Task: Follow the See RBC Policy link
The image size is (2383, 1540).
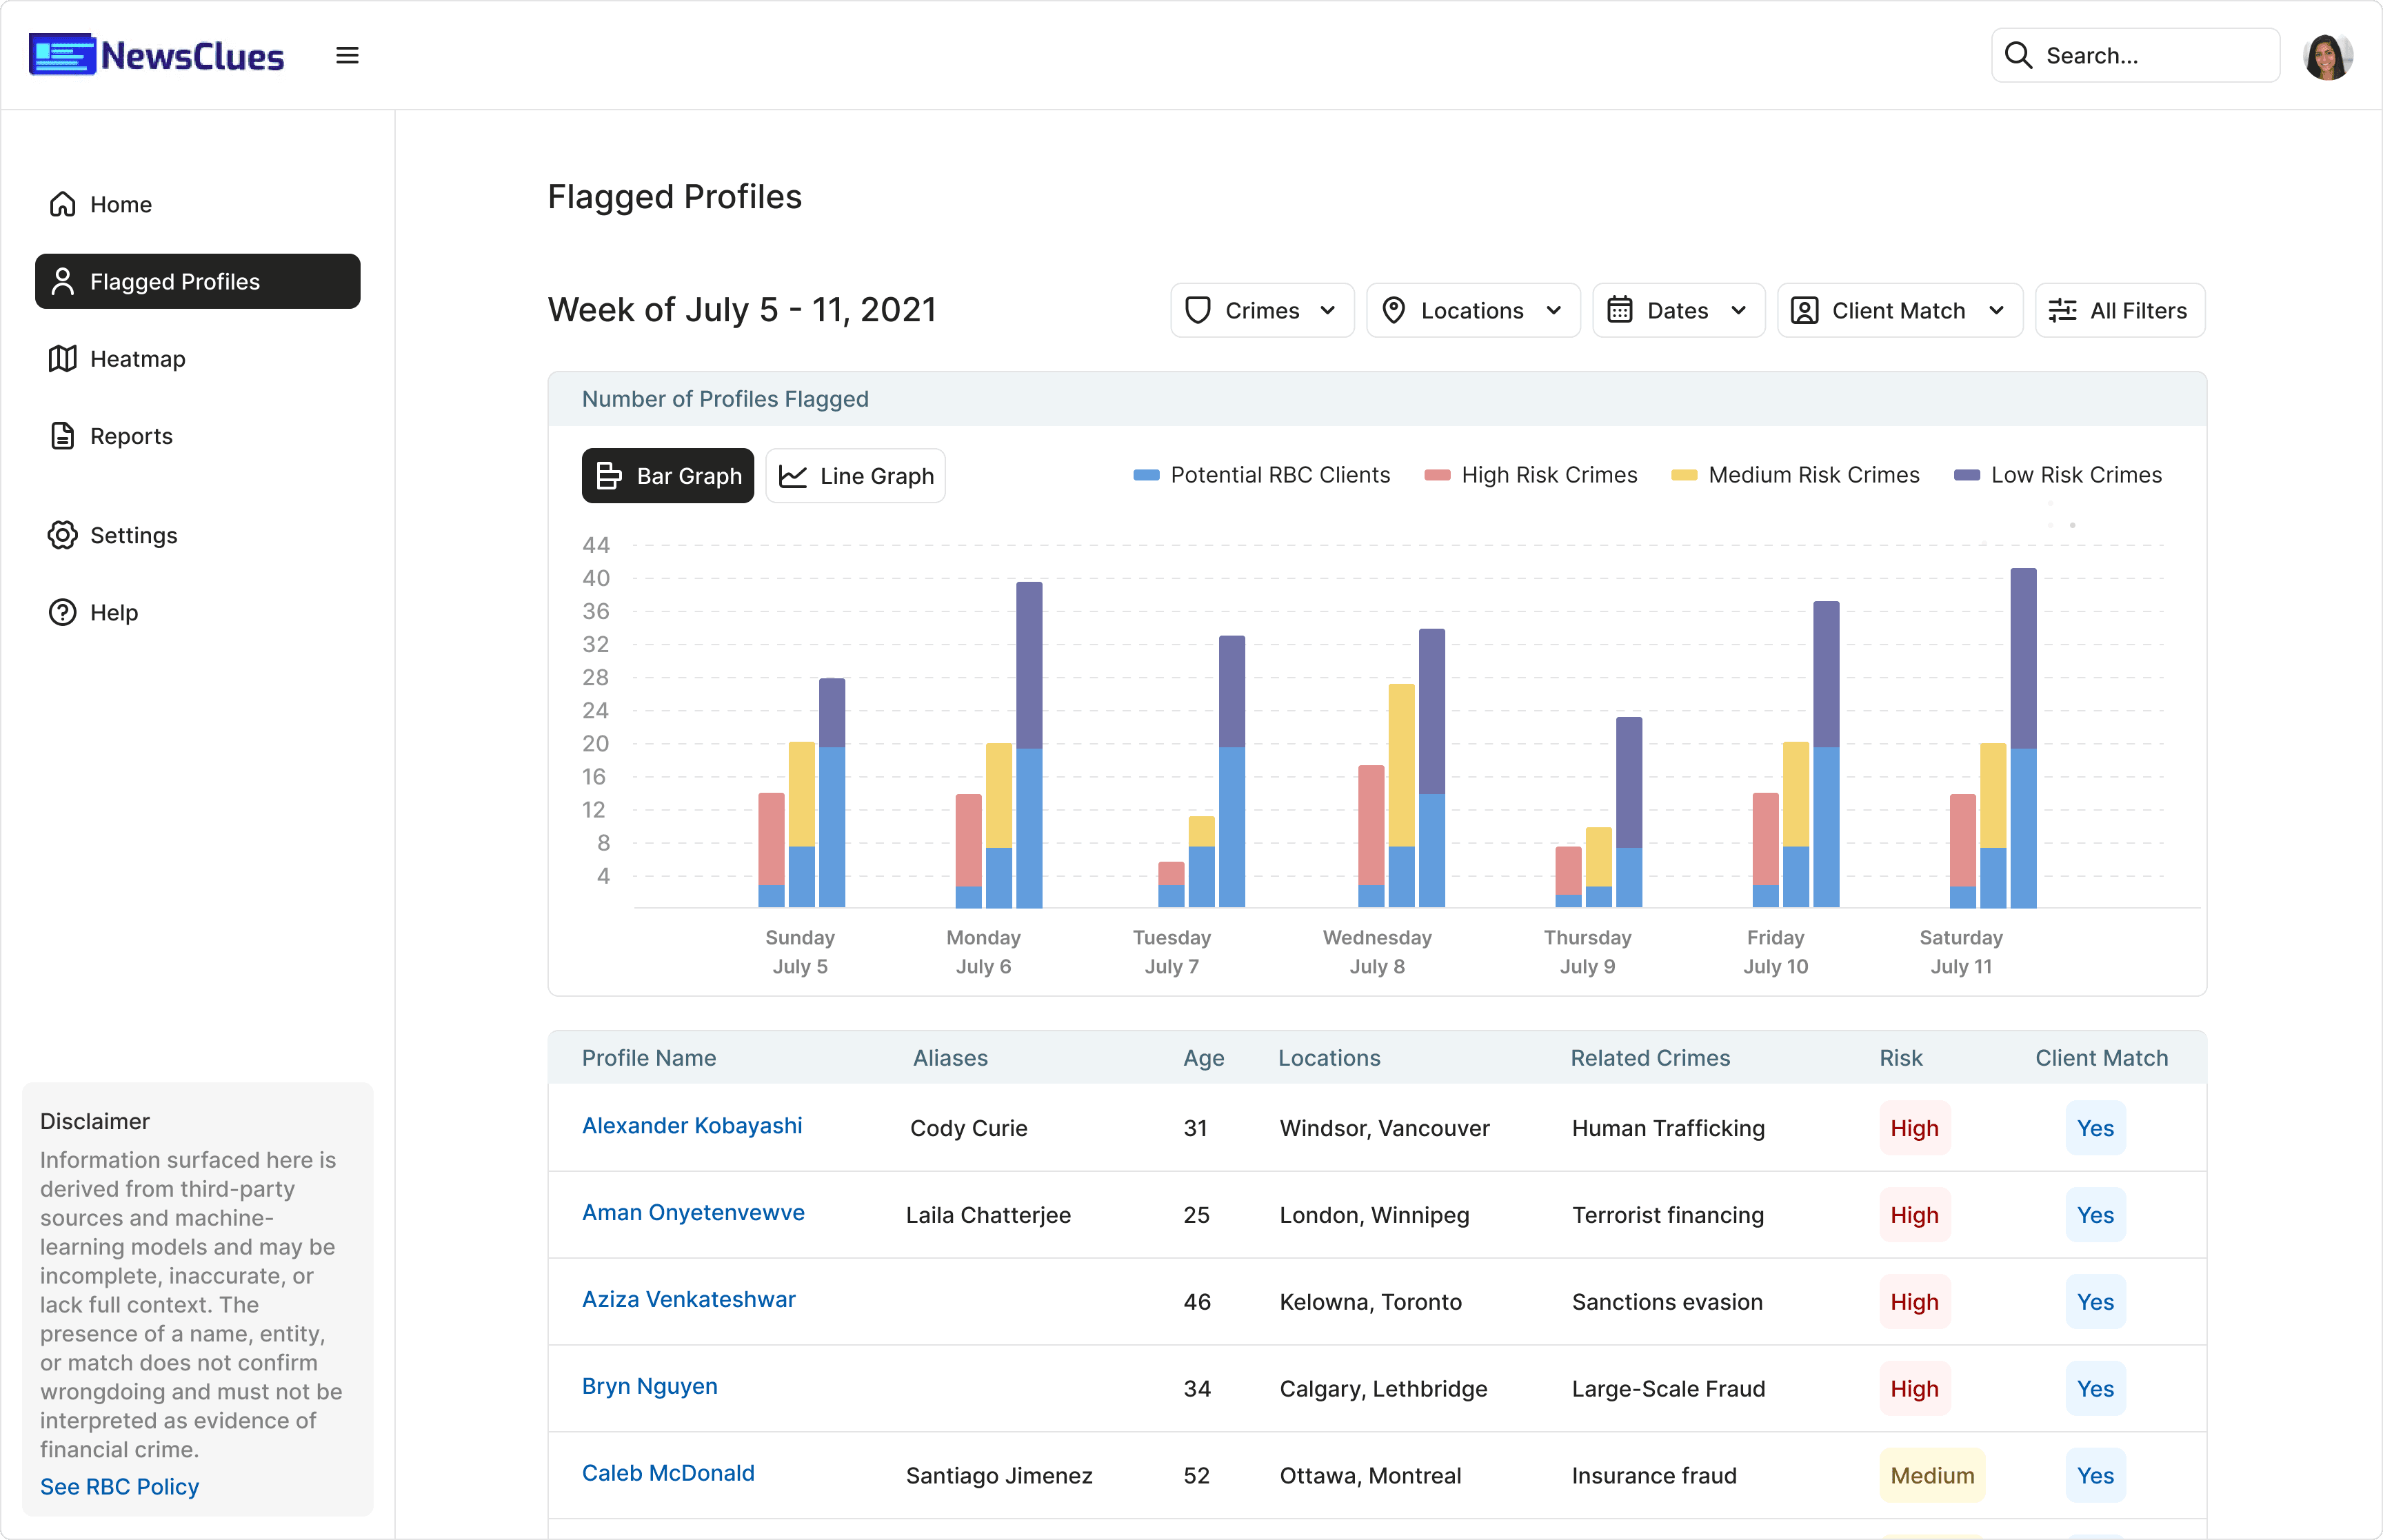Action: (119, 1486)
